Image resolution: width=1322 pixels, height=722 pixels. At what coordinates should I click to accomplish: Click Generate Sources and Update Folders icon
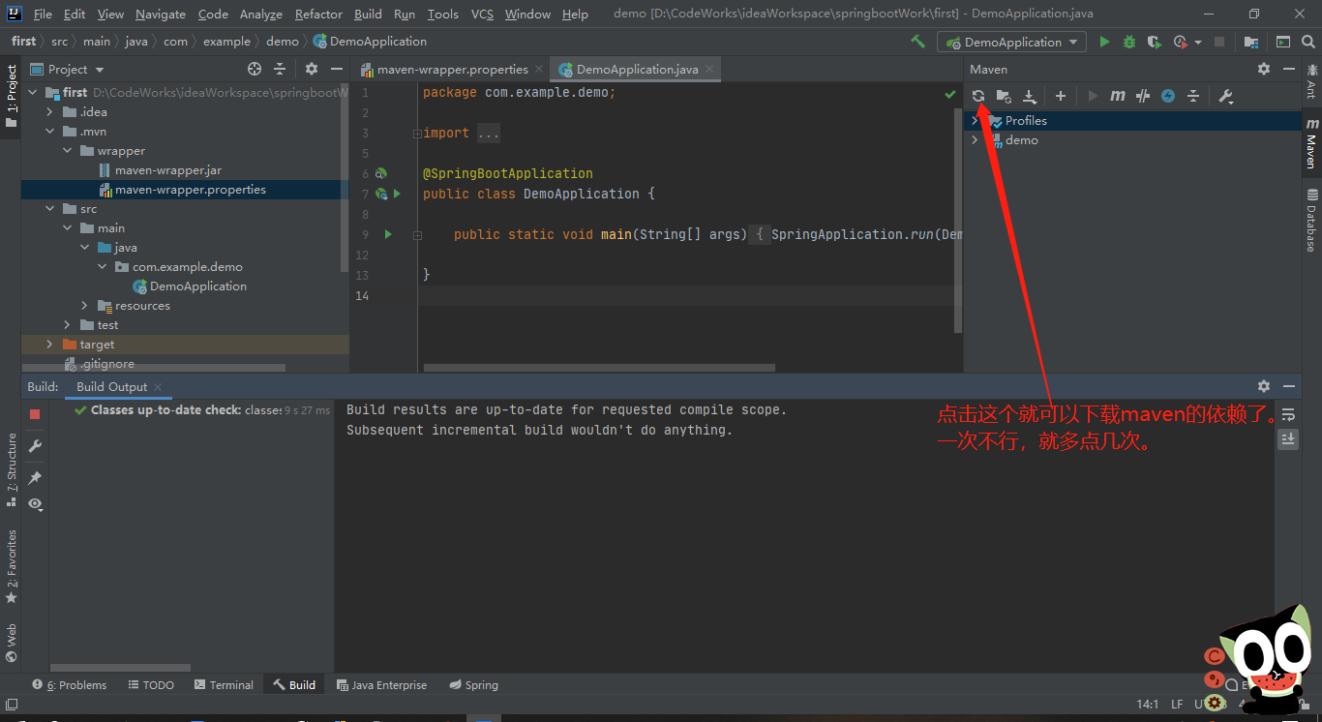(1004, 96)
